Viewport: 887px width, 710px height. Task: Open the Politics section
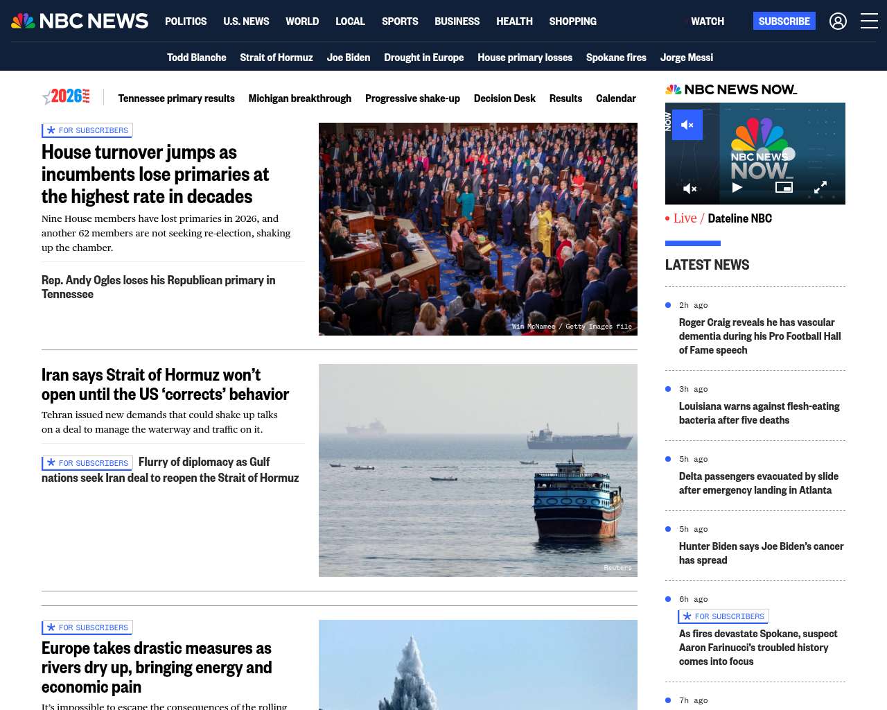point(186,21)
